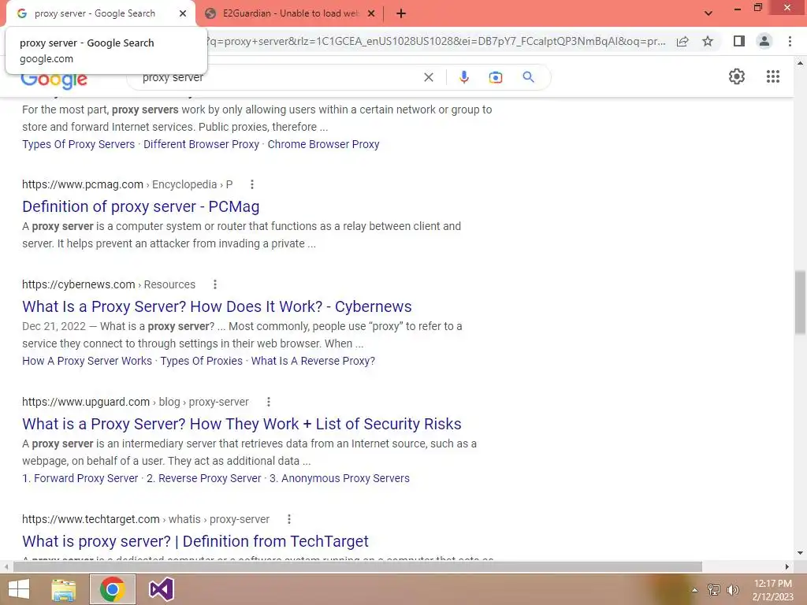This screenshot has height=605, width=807.
Task: Follow the Different Browser Proxy sitelink
Action: tap(201, 144)
